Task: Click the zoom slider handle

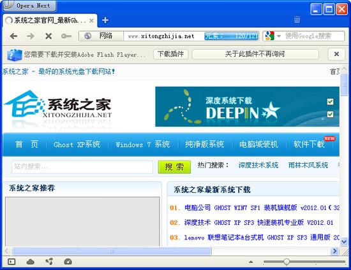Action: [287, 262]
